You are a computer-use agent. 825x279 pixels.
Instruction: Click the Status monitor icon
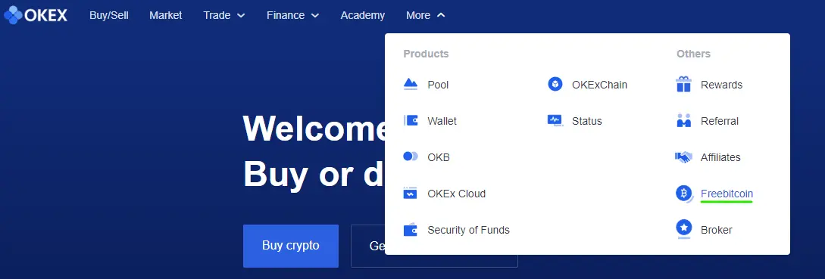point(555,120)
